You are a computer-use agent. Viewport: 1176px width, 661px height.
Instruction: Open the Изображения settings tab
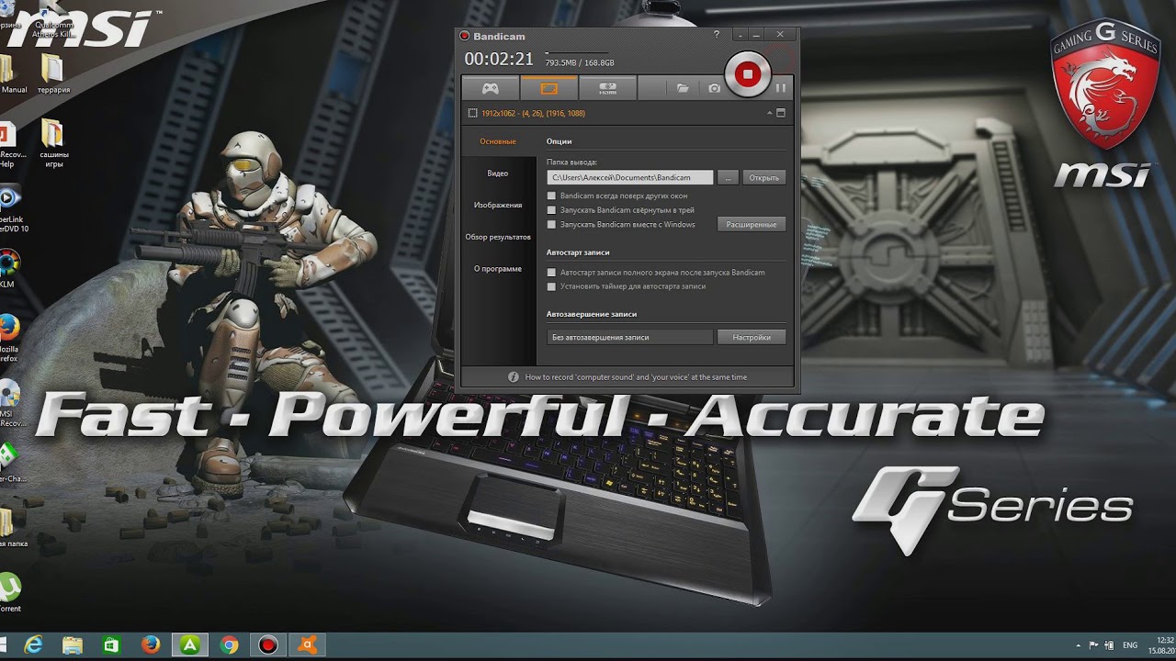pyautogui.click(x=498, y=205)
